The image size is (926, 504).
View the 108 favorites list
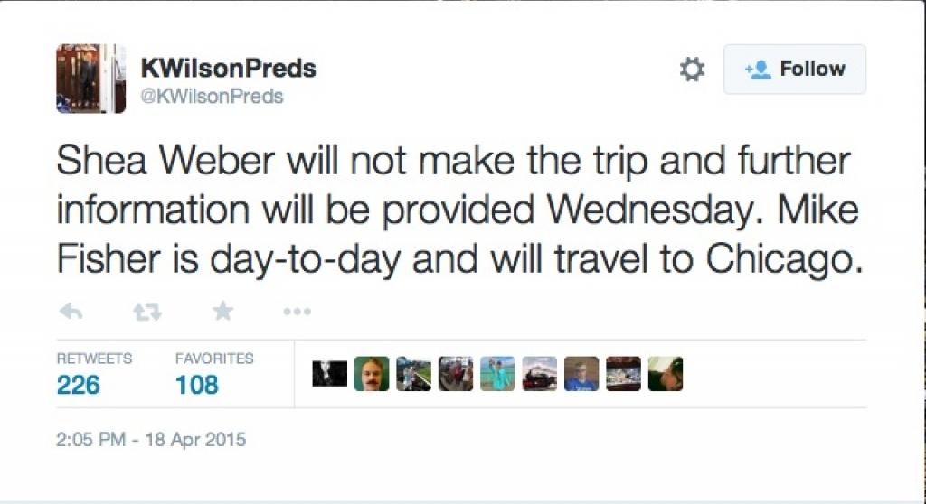(x=197, y=385)
